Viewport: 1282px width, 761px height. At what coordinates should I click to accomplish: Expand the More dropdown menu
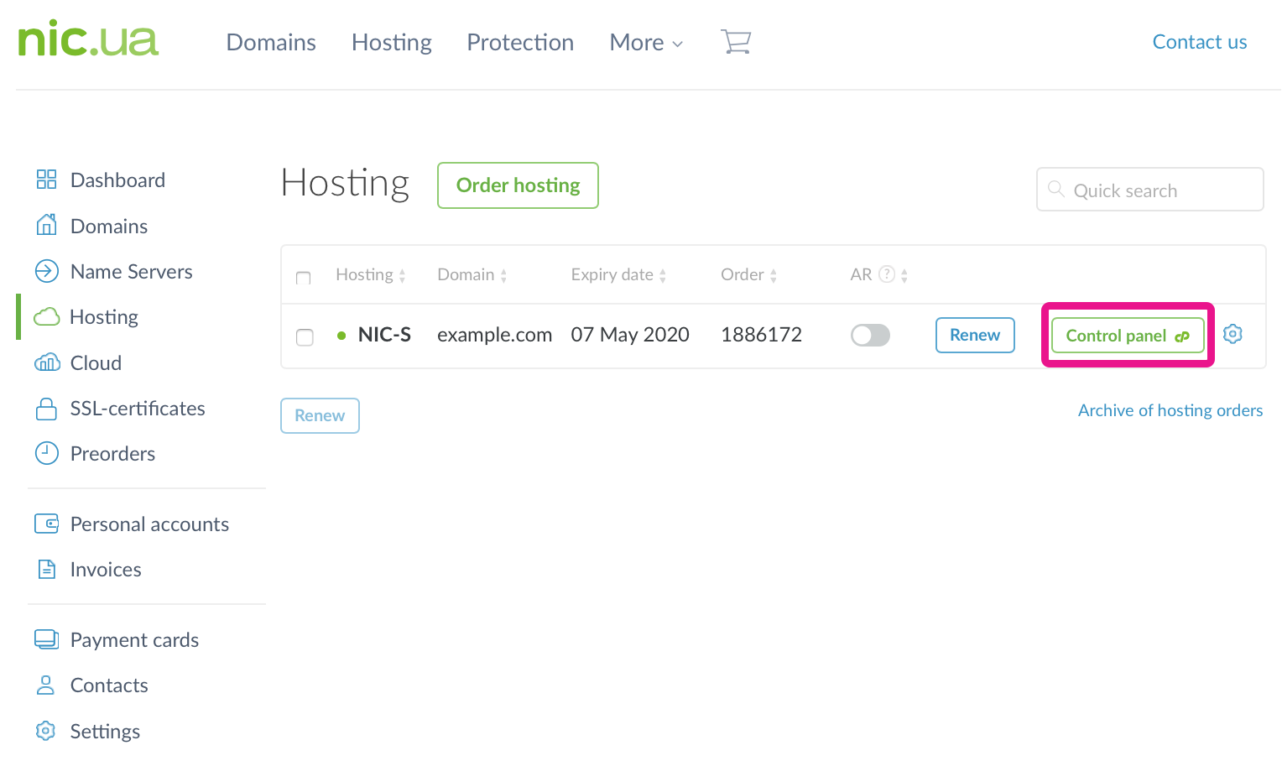click(x=646, y=43)
